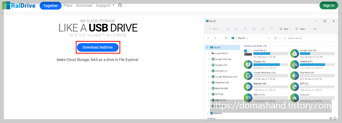Click the "64.4 GB free of 126 GB" text

(264, 57)
